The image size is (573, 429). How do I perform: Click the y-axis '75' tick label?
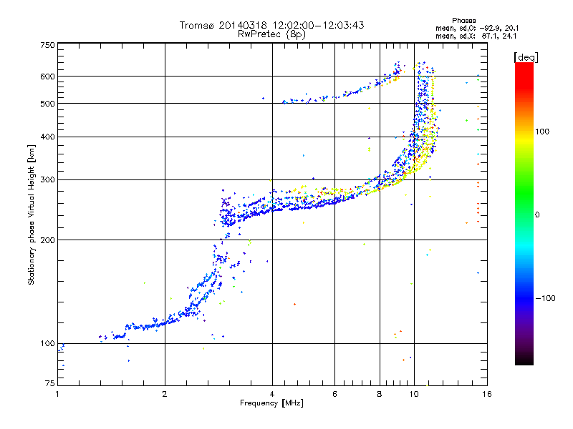(50, 383)
